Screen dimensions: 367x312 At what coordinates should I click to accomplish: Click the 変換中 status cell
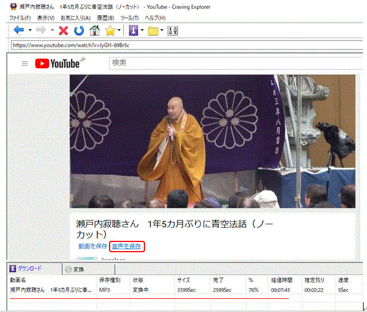[140, 290]
